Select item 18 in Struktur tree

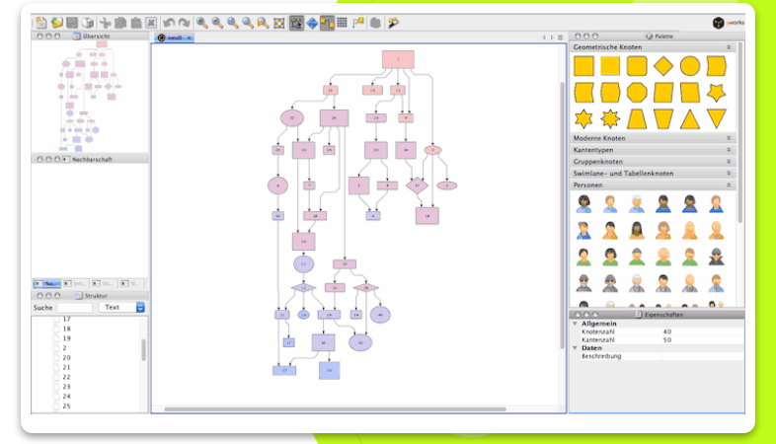[x=66, y=329]
